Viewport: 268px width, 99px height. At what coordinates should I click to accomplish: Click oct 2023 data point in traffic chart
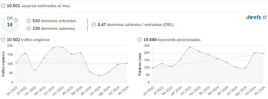click(53, 48)
